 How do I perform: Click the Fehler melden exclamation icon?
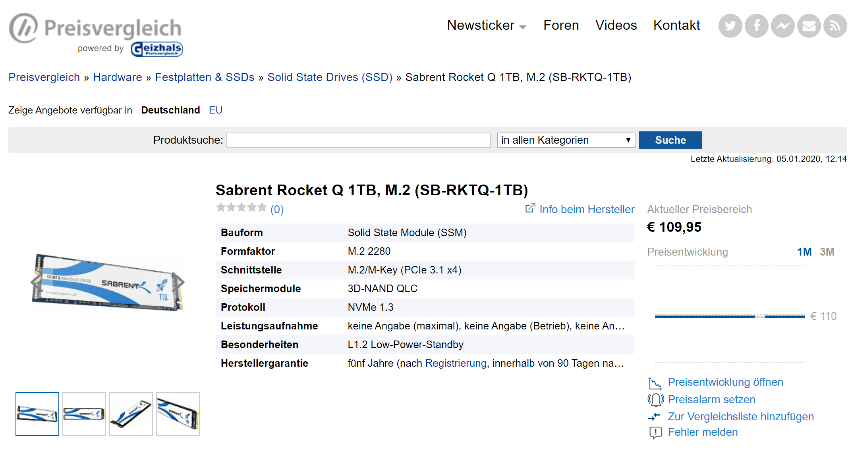pyautogui.click(x=655, y=432)
